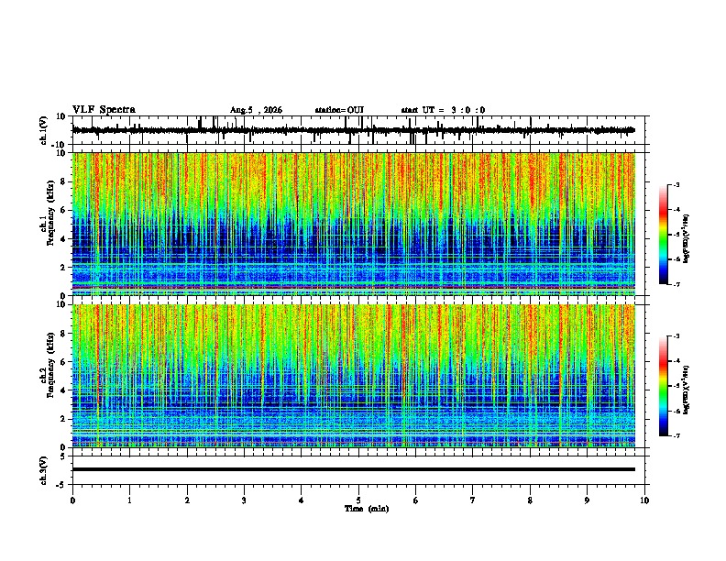Click the time axis tick label "4"

(x=302, y=500)
